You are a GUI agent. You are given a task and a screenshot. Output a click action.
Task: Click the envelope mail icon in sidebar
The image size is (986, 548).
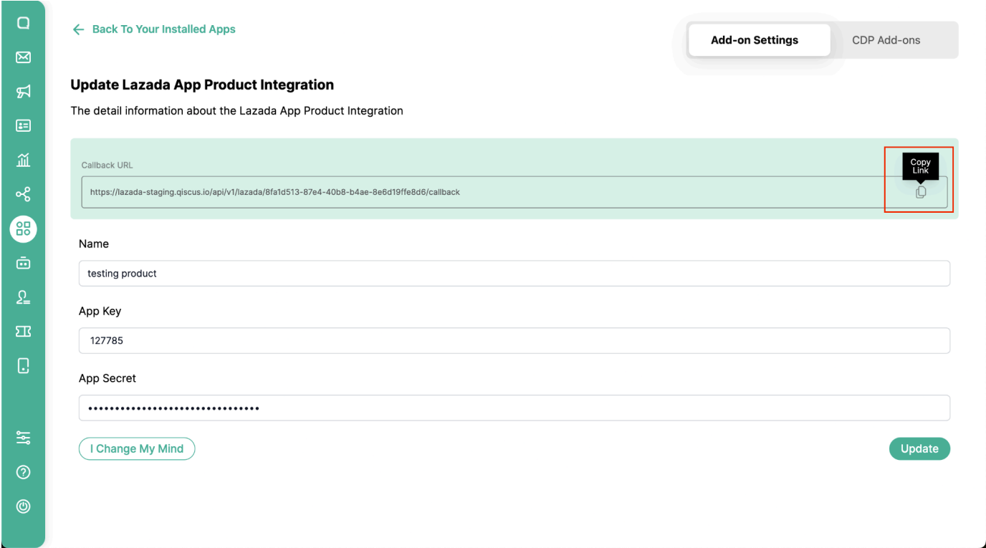click(23, 57)
